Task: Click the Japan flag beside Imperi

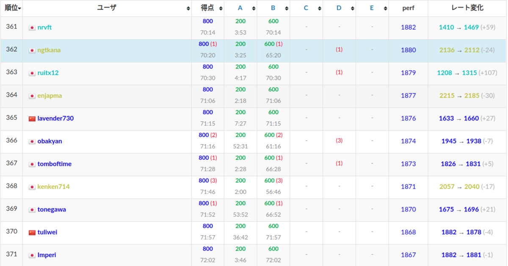Action: click(32, 256)
